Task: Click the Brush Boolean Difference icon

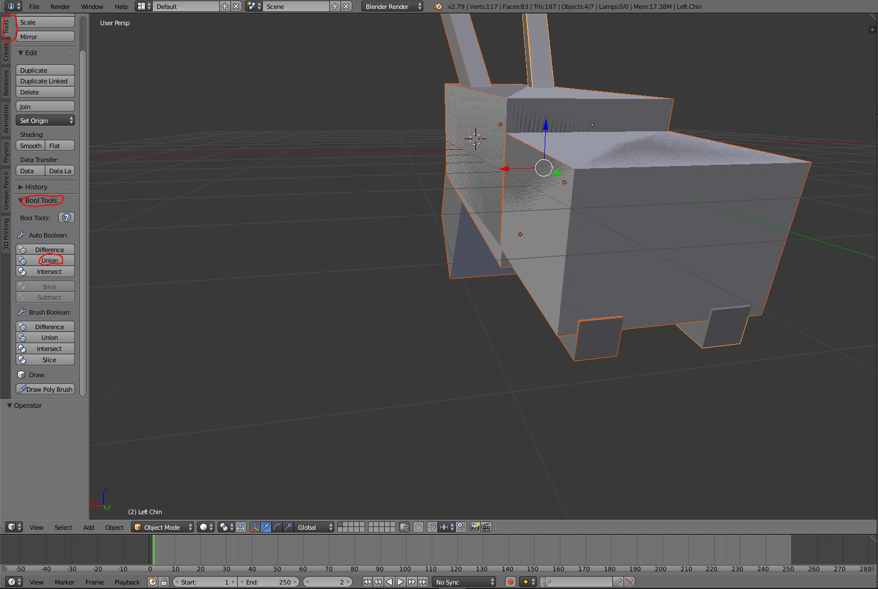Action: (22, 327)
